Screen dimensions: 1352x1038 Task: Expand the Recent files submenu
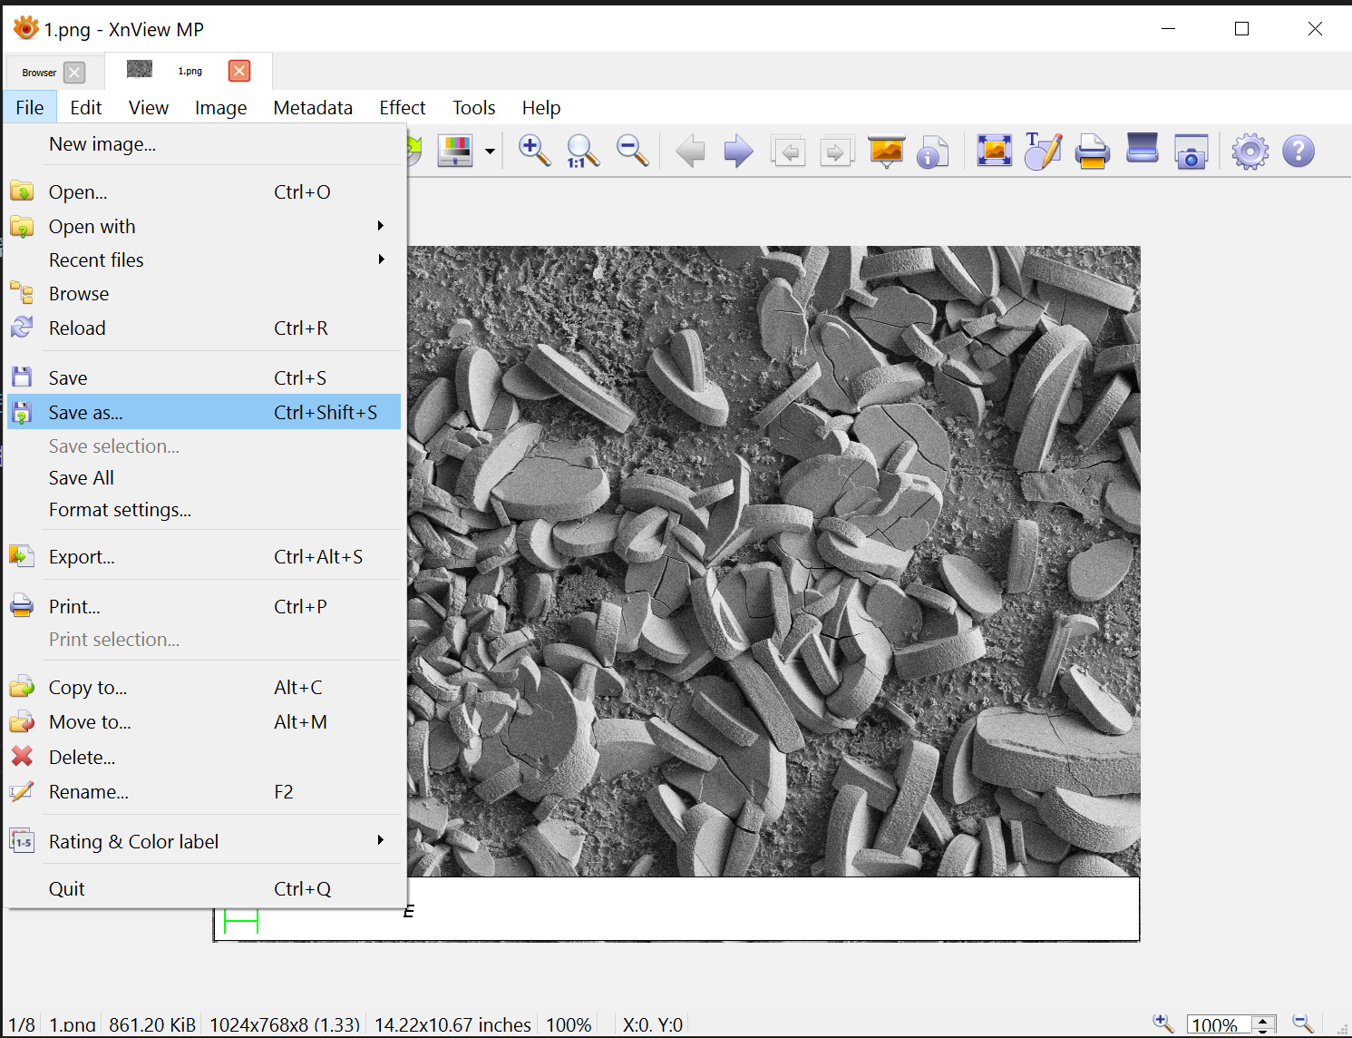point(204,260)
